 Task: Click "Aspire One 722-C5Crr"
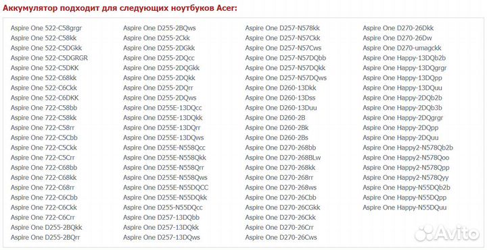43,158
